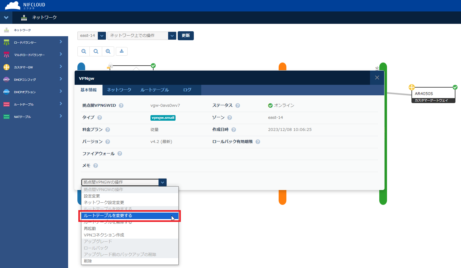Expand the ロードバランサー sidebar item
The image size is (461, 268).
[34, 42]
